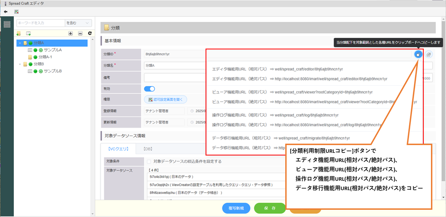Open the hamburger menu in the sidebar
The image size is (446, 217).
point(7,24)
